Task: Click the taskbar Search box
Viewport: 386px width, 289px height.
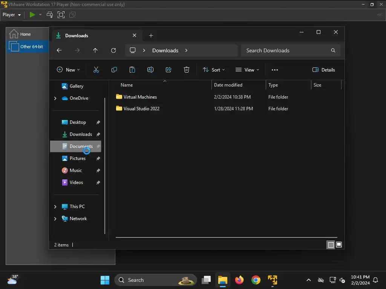Action: pos(156,280)
